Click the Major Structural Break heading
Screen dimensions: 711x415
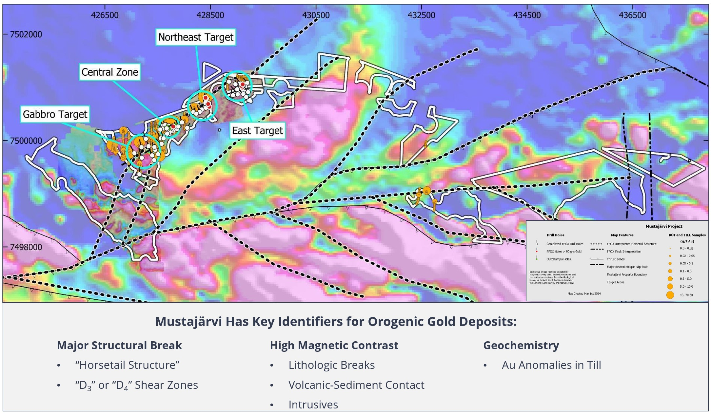[119, 345]
